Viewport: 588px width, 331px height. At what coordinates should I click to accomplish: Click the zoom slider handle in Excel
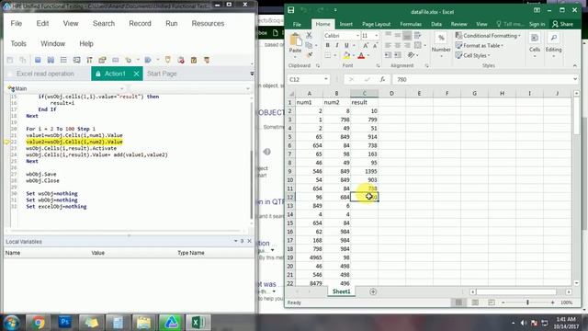[527, 302]
